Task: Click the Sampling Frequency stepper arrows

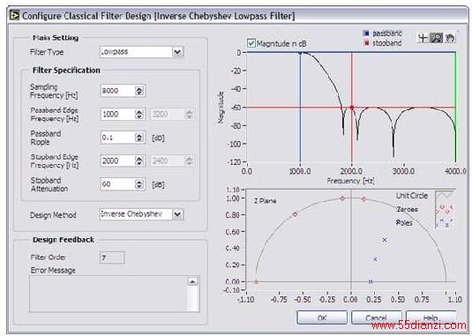Action: click(x=139, y=91)
